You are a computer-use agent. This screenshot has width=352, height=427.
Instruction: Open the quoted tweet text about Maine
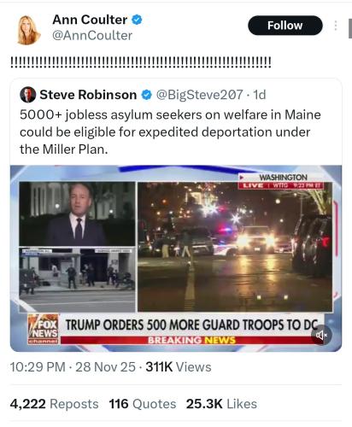click(x=170, y=132)
